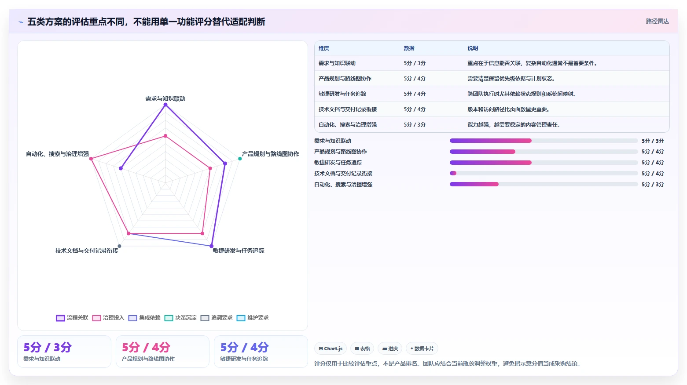The image size is (687, 385).
Task: Toggle the 流程关联 legend swatch
Action: click(61, 318)
